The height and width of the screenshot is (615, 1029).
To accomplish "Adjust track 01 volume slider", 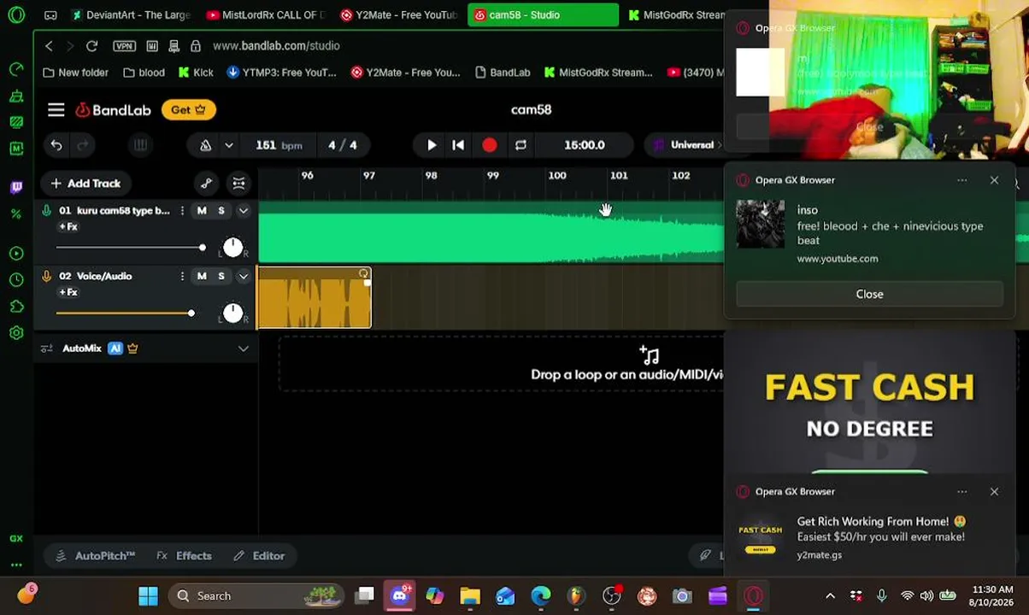I will coord(129,248).
